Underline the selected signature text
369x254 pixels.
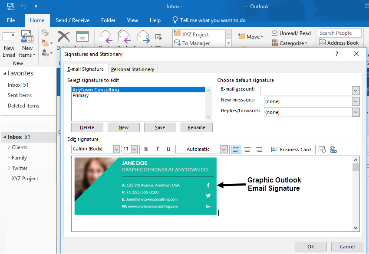click(x=168, y=149)
